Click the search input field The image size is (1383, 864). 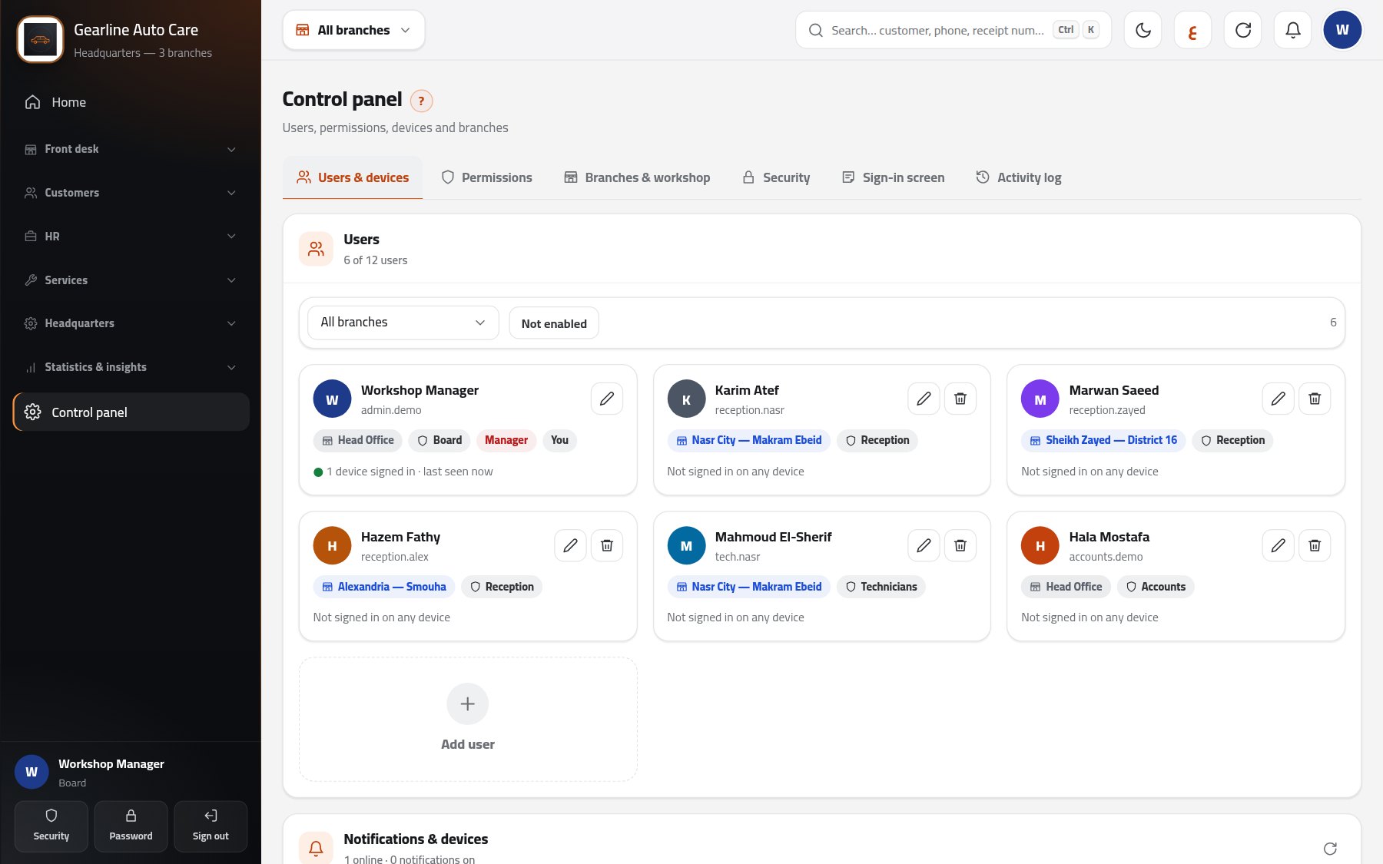coord(953,30)
